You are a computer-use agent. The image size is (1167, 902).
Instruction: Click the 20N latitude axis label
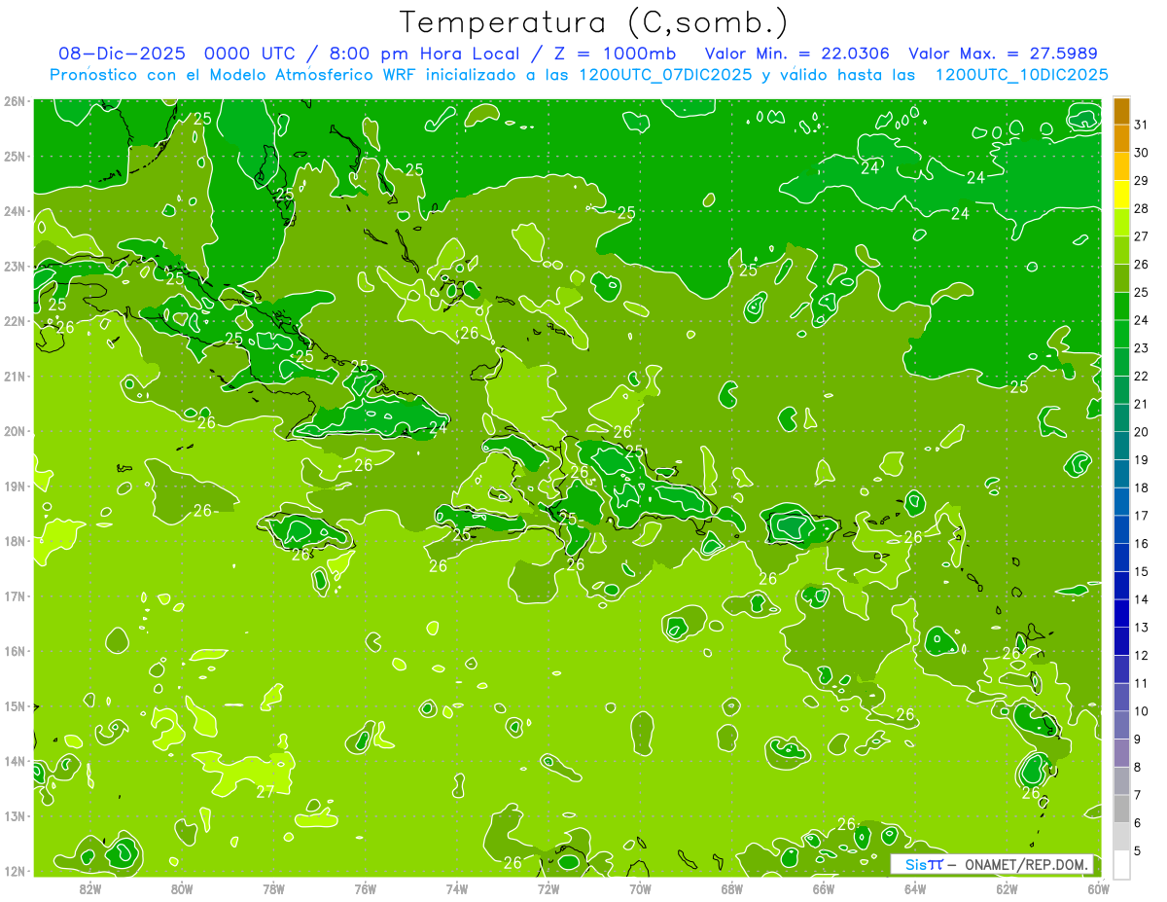(15, 431)
